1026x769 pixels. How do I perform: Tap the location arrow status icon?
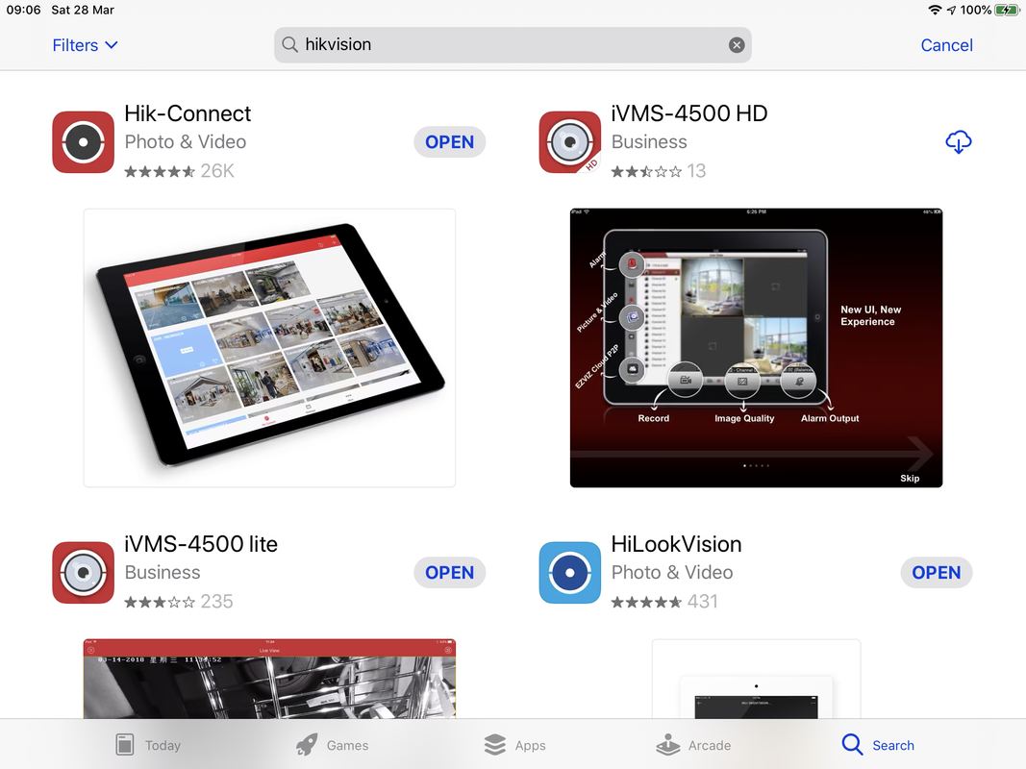pos(951,10)
